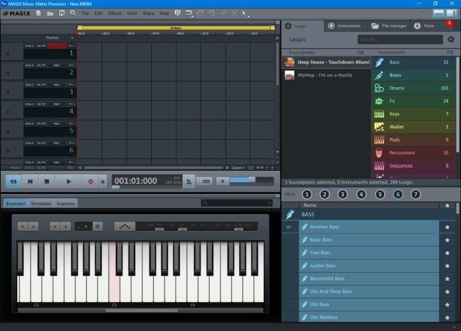461x331 pixels.
Task: Save the project with the floppy disk icon
Action: [61, 14]
